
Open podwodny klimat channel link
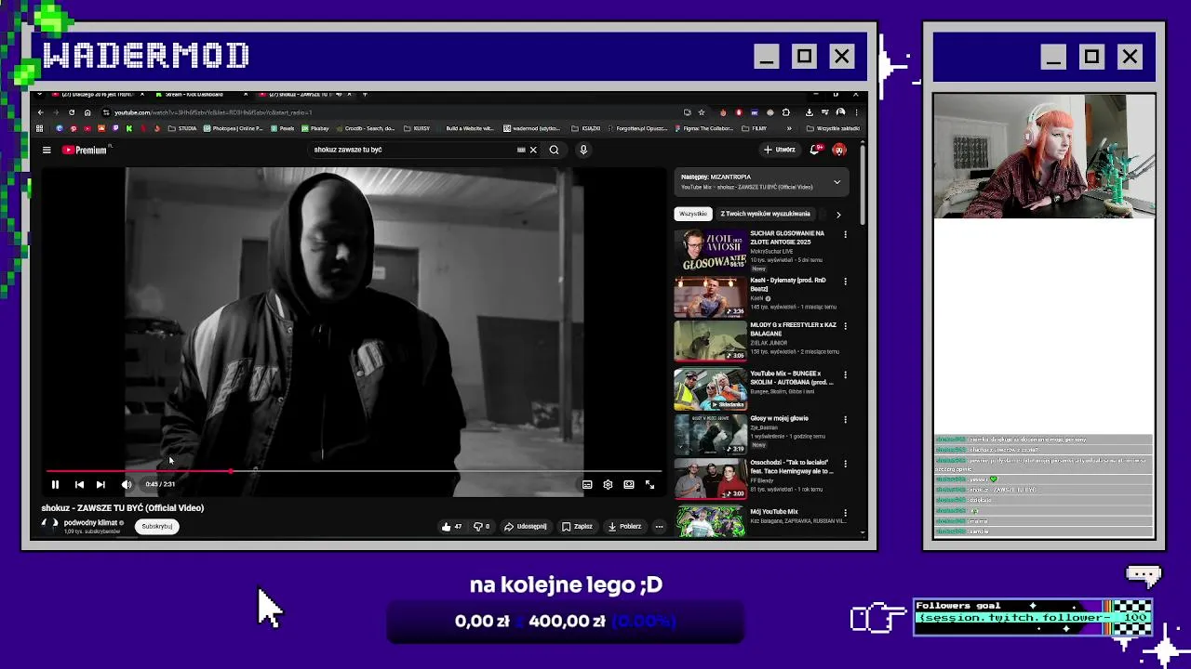coord(90,522)
